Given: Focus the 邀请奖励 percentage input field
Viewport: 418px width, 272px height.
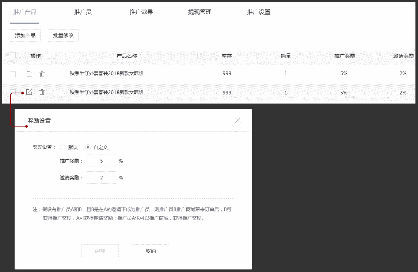Looking at the screenshot, I should (x=102, y=178).
